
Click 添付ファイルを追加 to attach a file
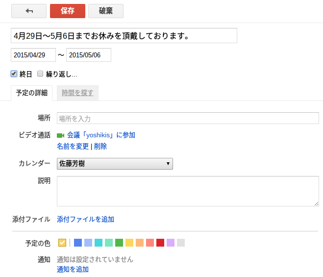[x=85, y=219]
